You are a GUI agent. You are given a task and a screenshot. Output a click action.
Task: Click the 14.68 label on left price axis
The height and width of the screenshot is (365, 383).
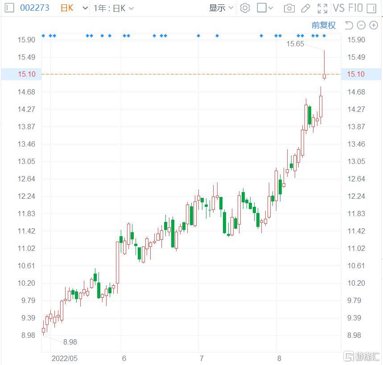click(26, 92)
